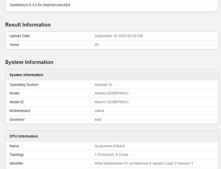Click the Operating System label

click(x=24, y=85)
